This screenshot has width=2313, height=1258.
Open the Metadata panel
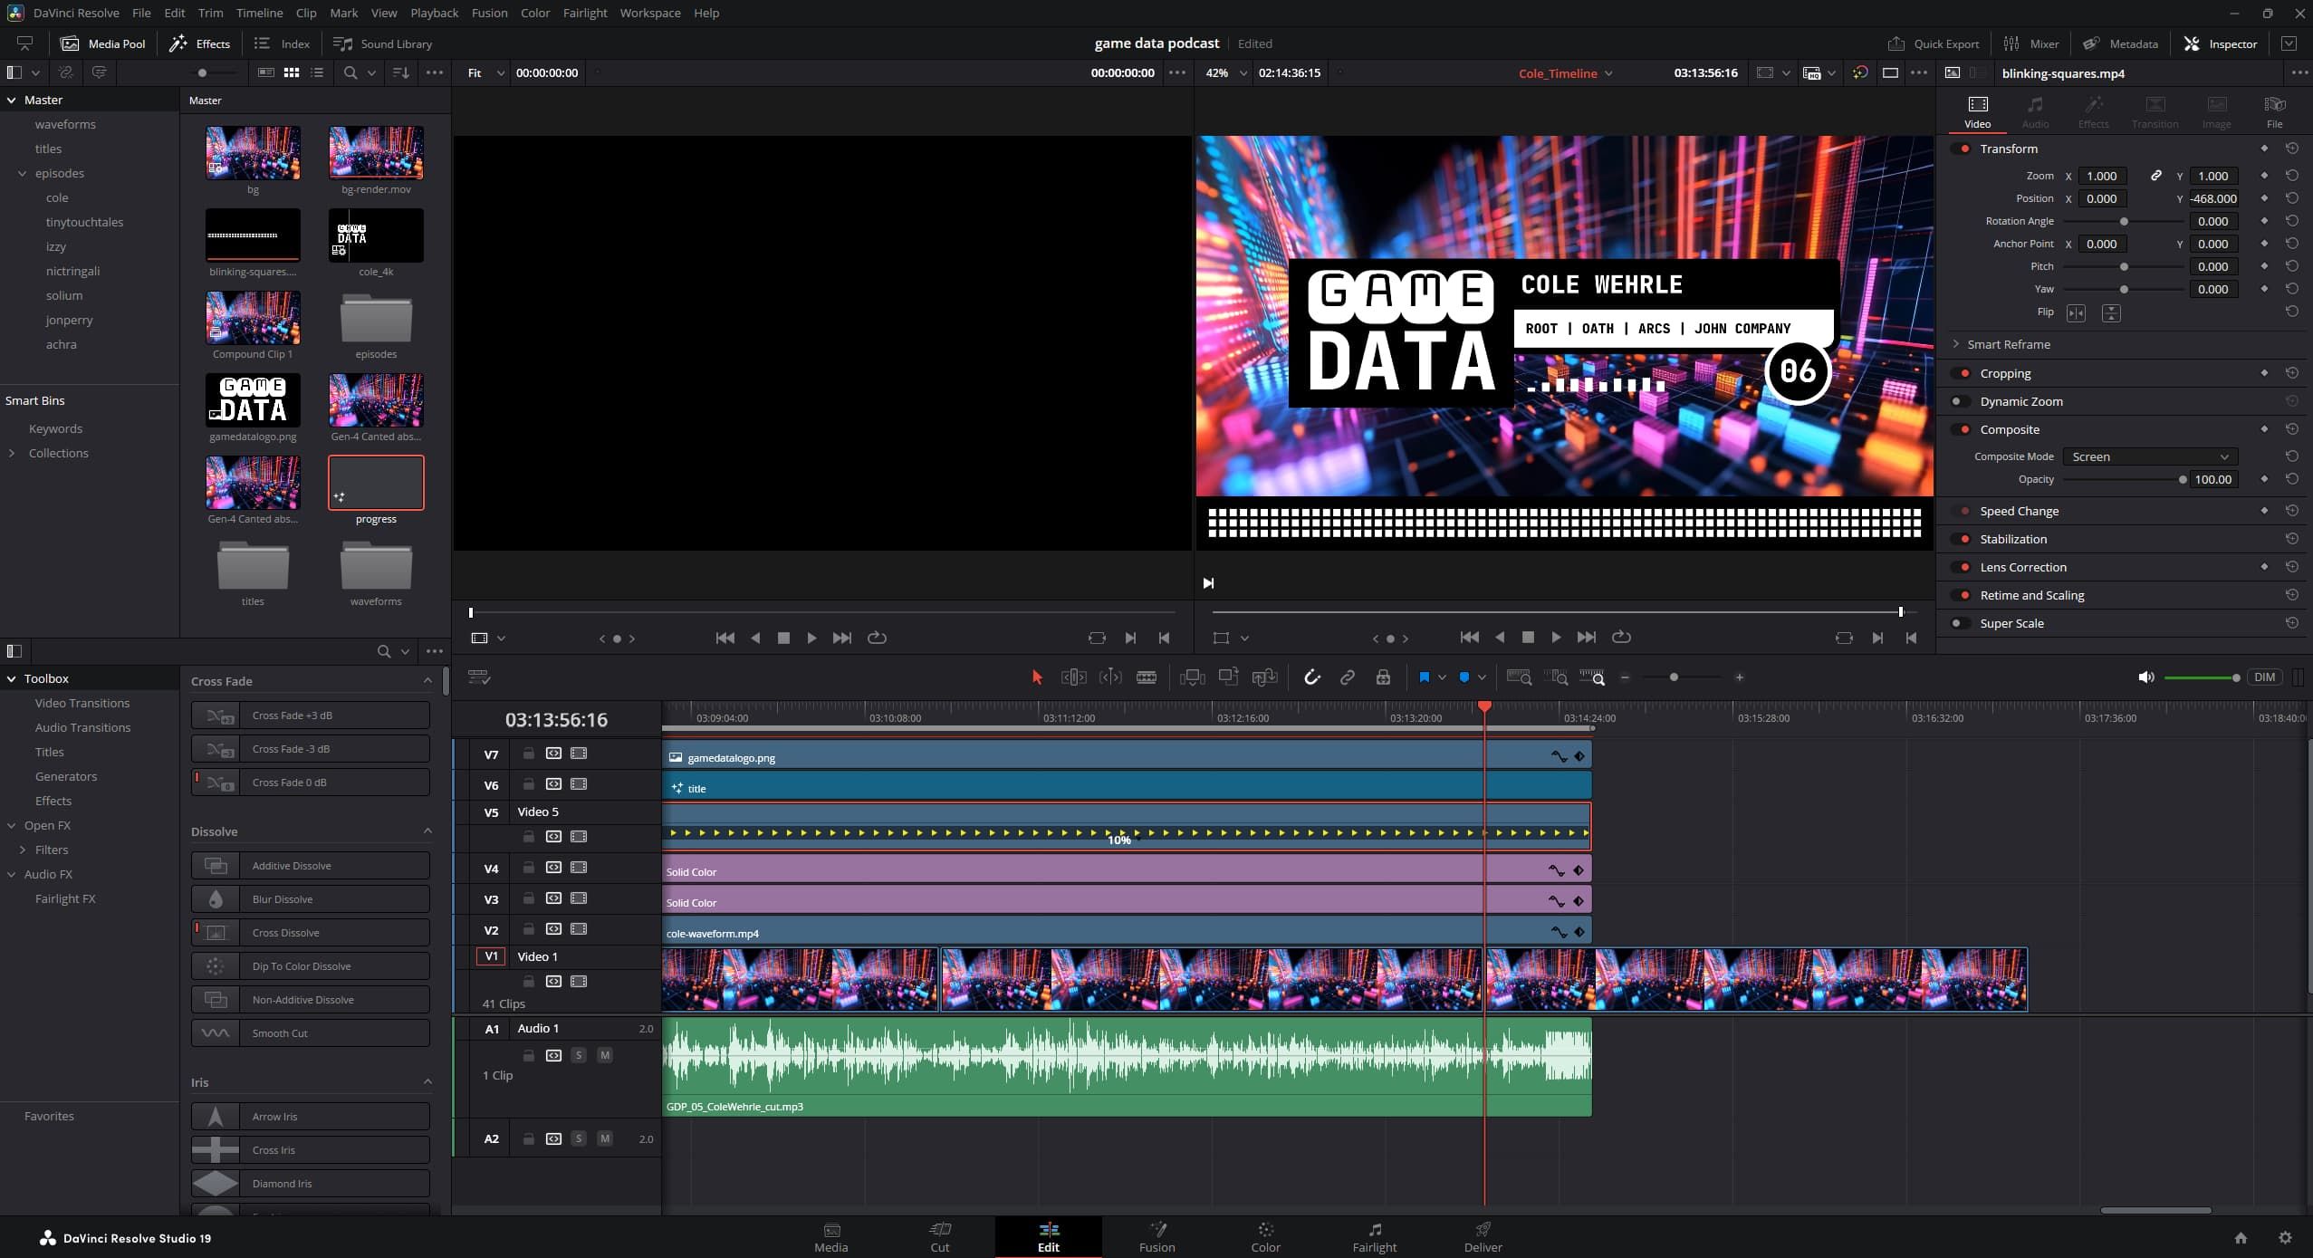(x=2119, y=43)
